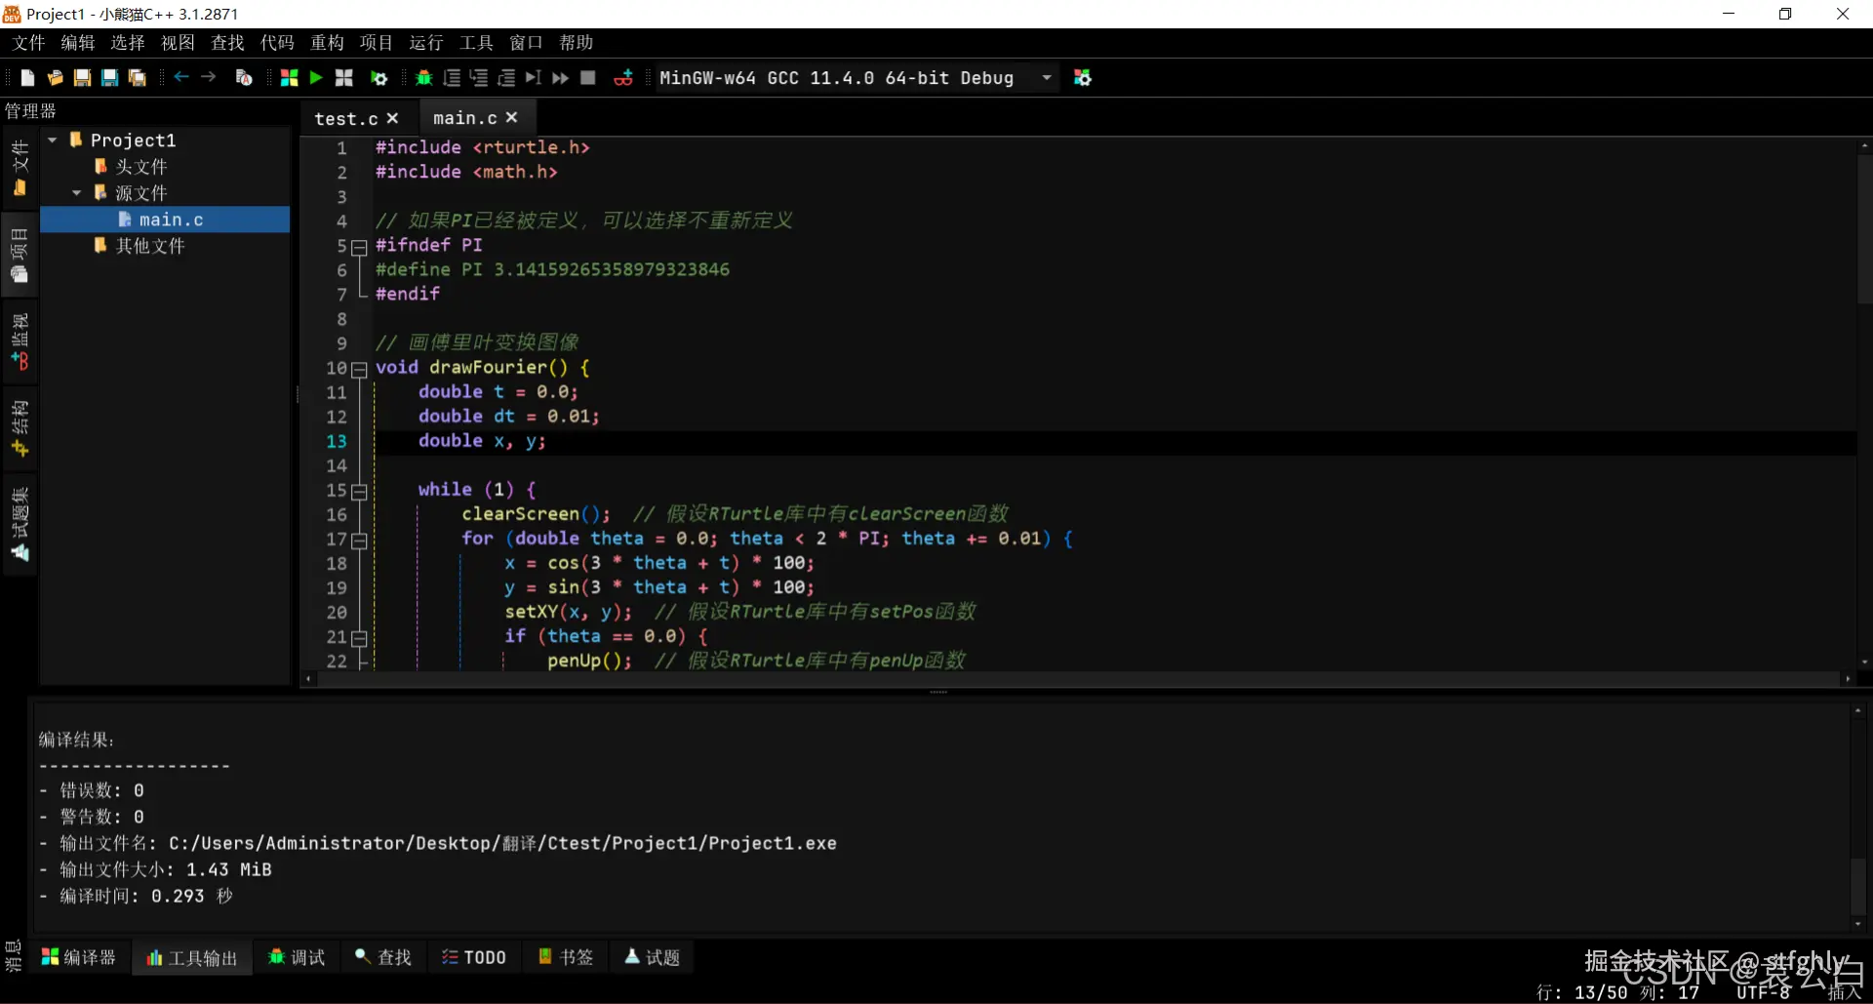
Task: Open the 选择 menu
Action: (x=128, y=43)
